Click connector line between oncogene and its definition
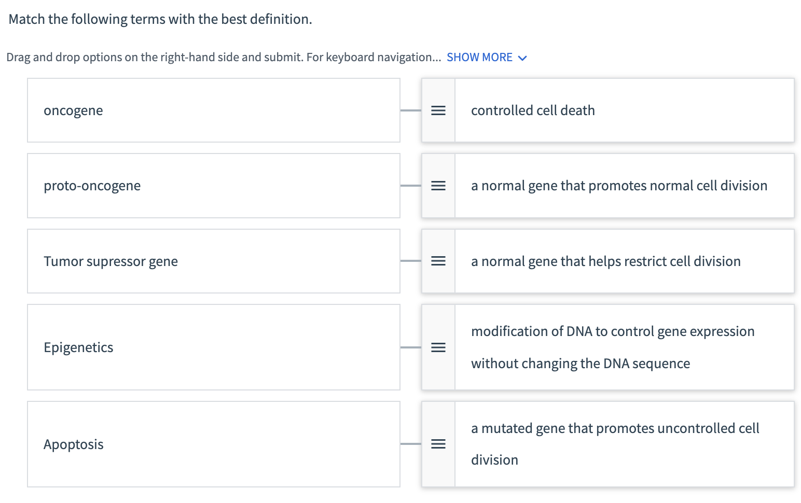The height and width of the screenshot is (503, 801). pos(410,110)
